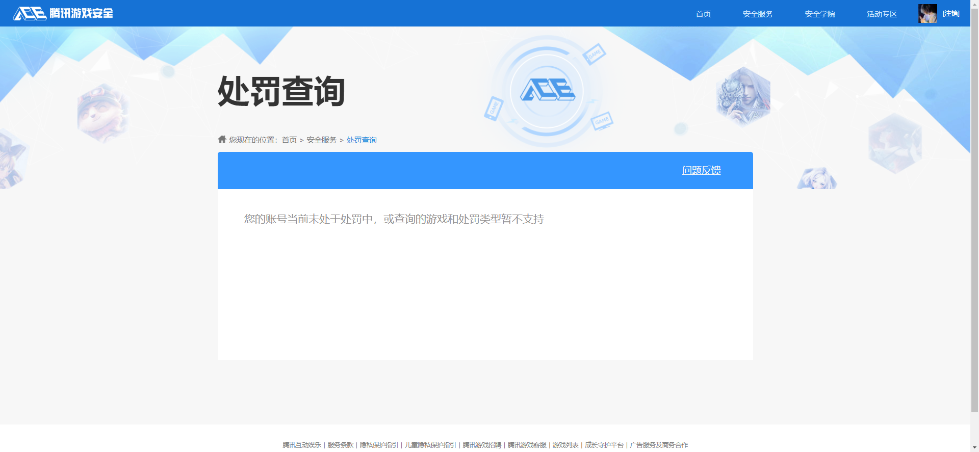
Task: Open 腾讯游戏客服 footer link
Action: 527,445
